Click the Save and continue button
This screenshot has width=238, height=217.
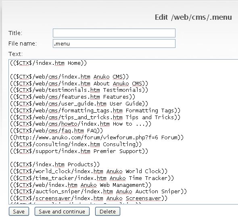[62, 211]
